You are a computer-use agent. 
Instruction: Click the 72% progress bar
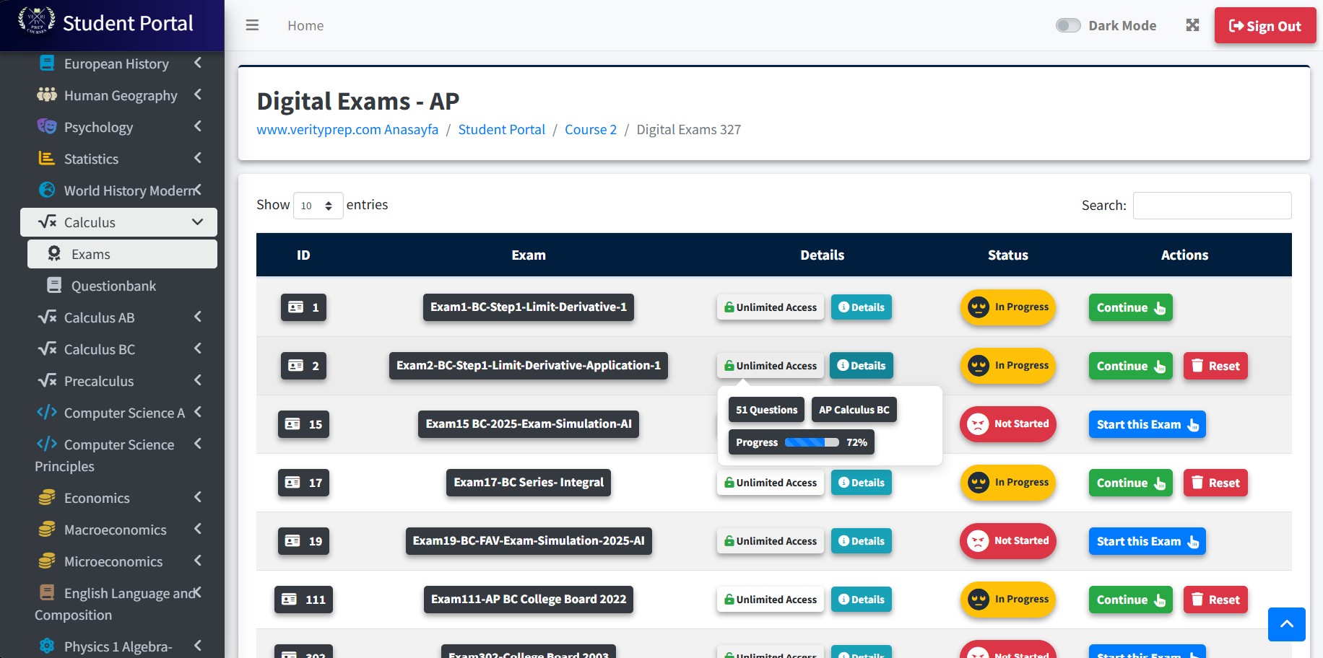click(811, 442)
